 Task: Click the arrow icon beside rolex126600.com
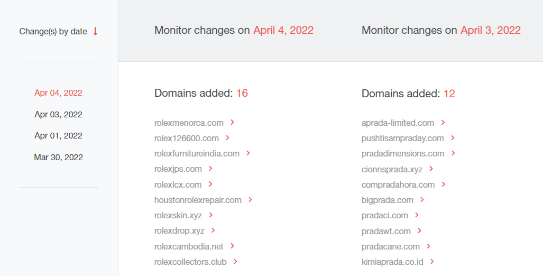pyautogui.click(x=227, y=138)
